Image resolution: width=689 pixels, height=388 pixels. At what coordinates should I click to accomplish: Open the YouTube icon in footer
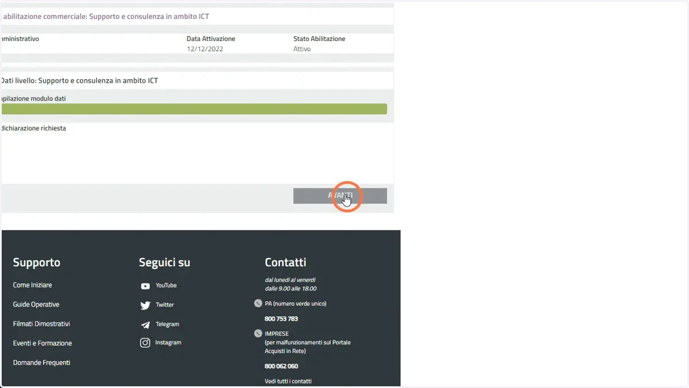pos(145,286)
